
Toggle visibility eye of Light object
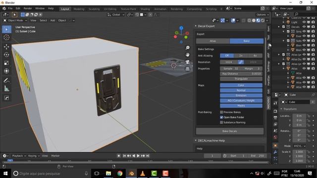[304, 22]
